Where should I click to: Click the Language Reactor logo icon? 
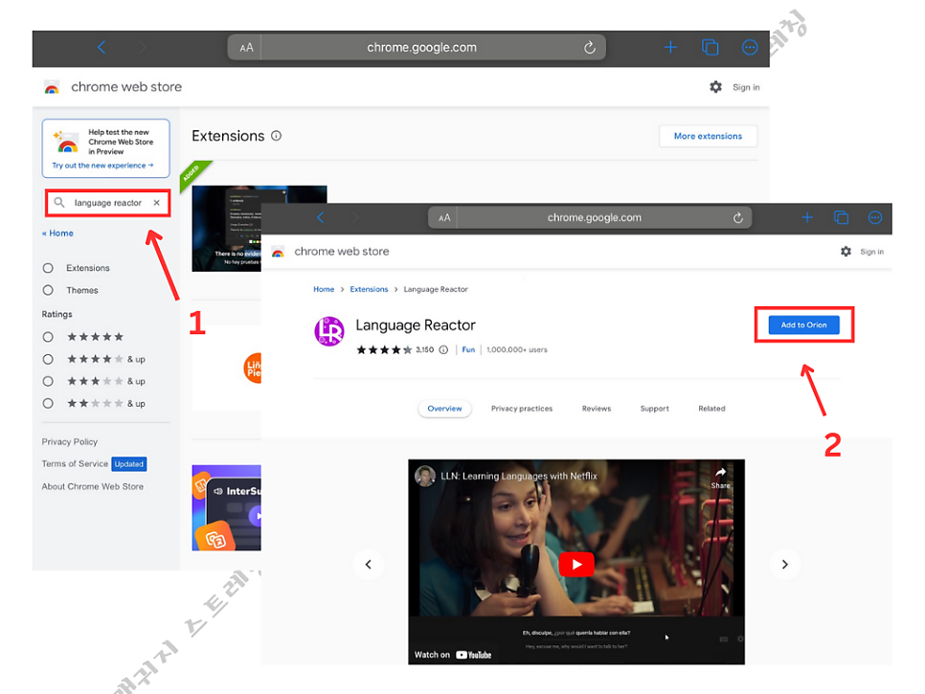tap(329, 331)
